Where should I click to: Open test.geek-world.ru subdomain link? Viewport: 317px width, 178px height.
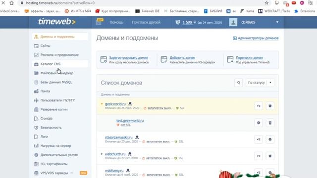coord(130,121)
